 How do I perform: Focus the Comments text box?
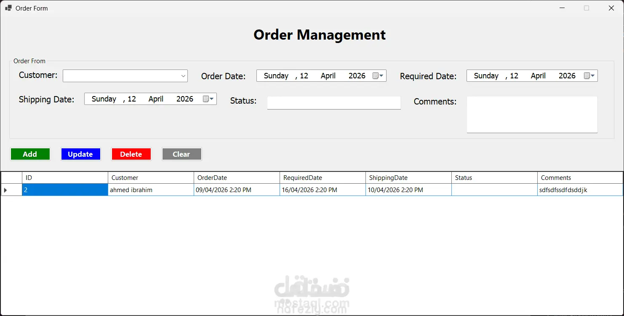532,115
